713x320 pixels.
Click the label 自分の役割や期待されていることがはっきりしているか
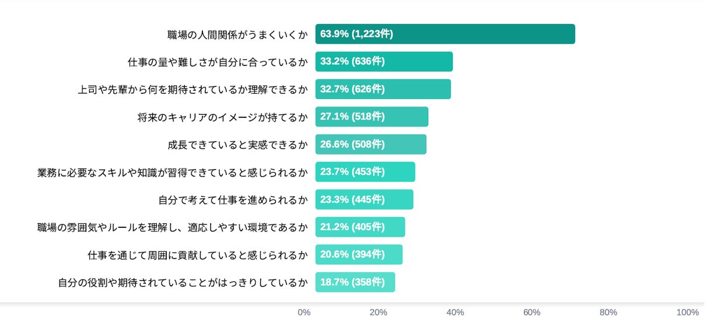point(183,283)
